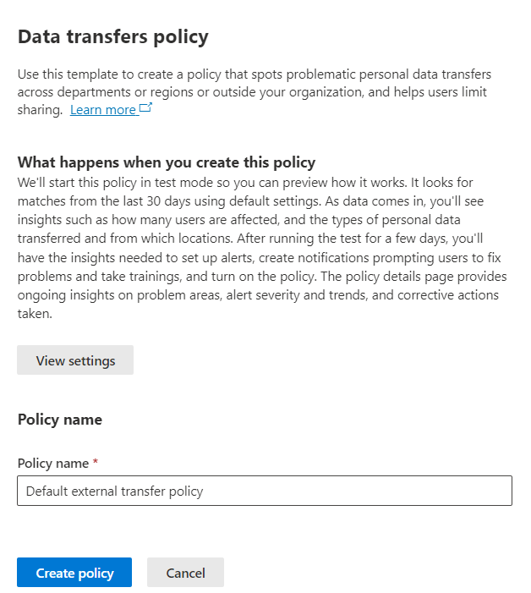The width and height of the screenshot is (531, 593).
Task: Click the Data transfers policy title
Action: 112,37
